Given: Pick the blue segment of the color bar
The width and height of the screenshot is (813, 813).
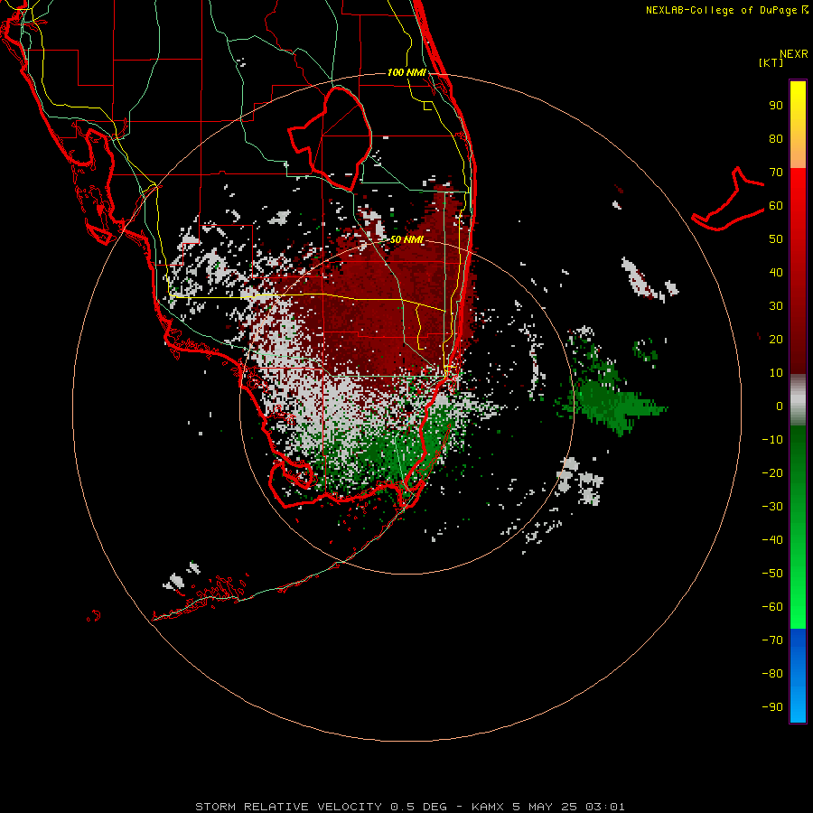Looking at the screenshot, I should point(798,676).
